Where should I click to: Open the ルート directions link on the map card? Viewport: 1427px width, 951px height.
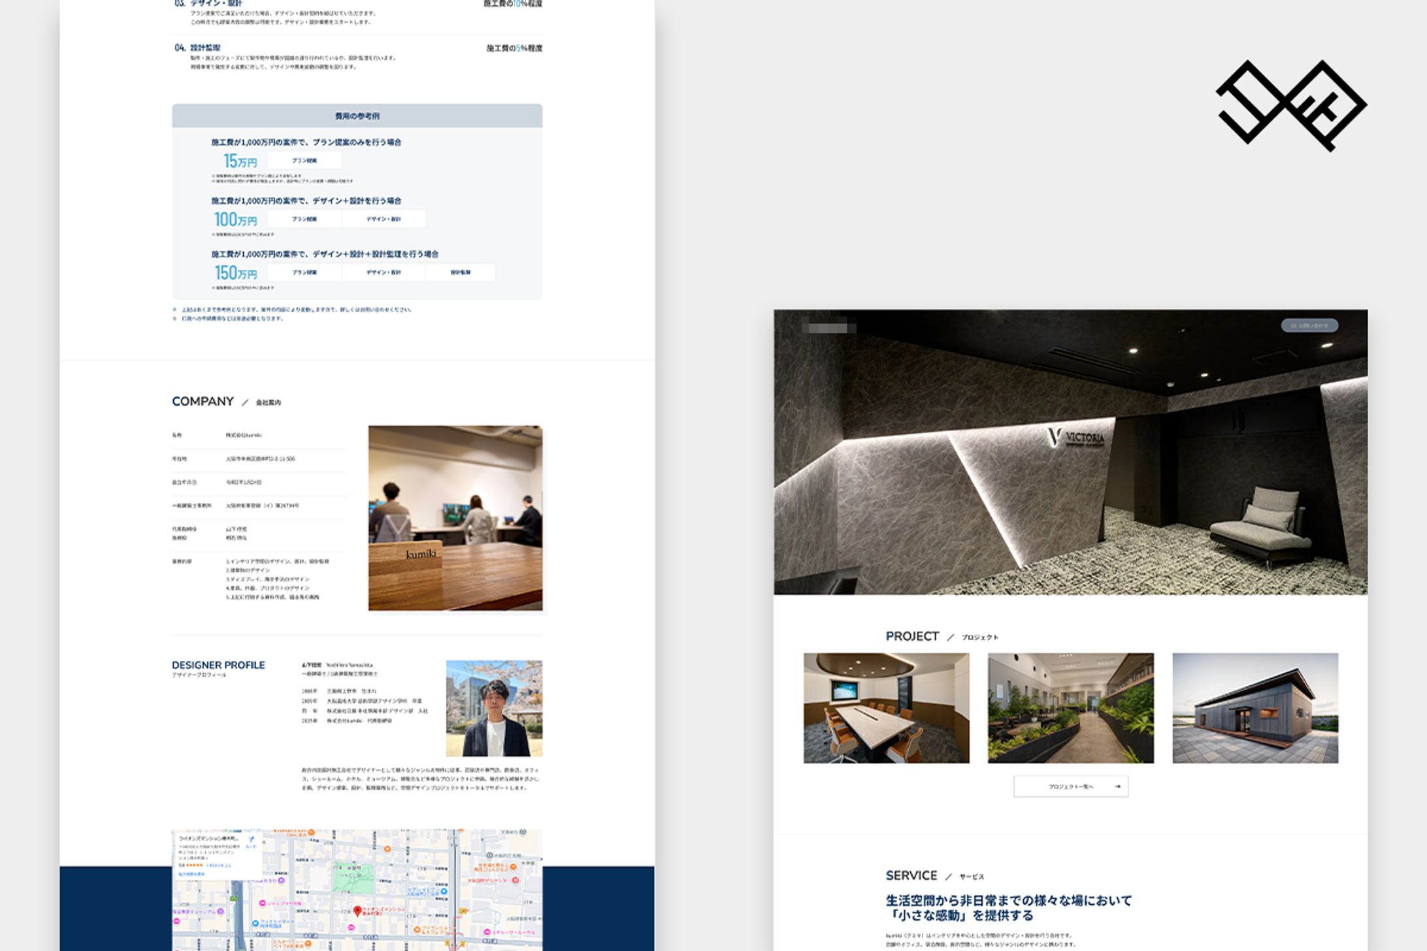[x=250, y=846]
